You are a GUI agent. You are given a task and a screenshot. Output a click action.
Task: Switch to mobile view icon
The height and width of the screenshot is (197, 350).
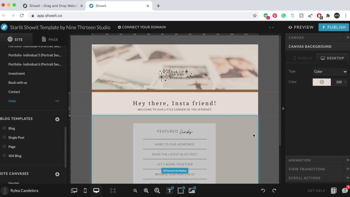click(85, 191)
